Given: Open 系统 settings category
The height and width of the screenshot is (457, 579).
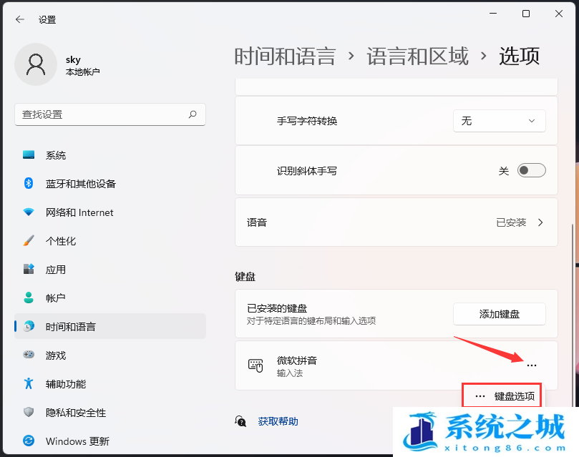Looking at the screenshot, I should tap(110, 155).
